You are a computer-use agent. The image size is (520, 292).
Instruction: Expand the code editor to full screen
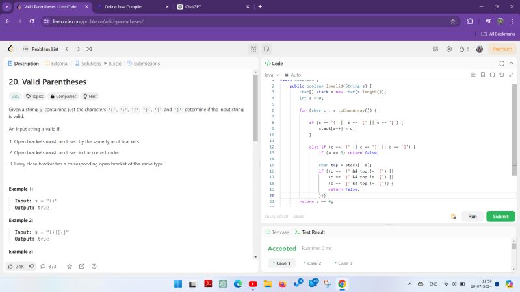(511, 75)
